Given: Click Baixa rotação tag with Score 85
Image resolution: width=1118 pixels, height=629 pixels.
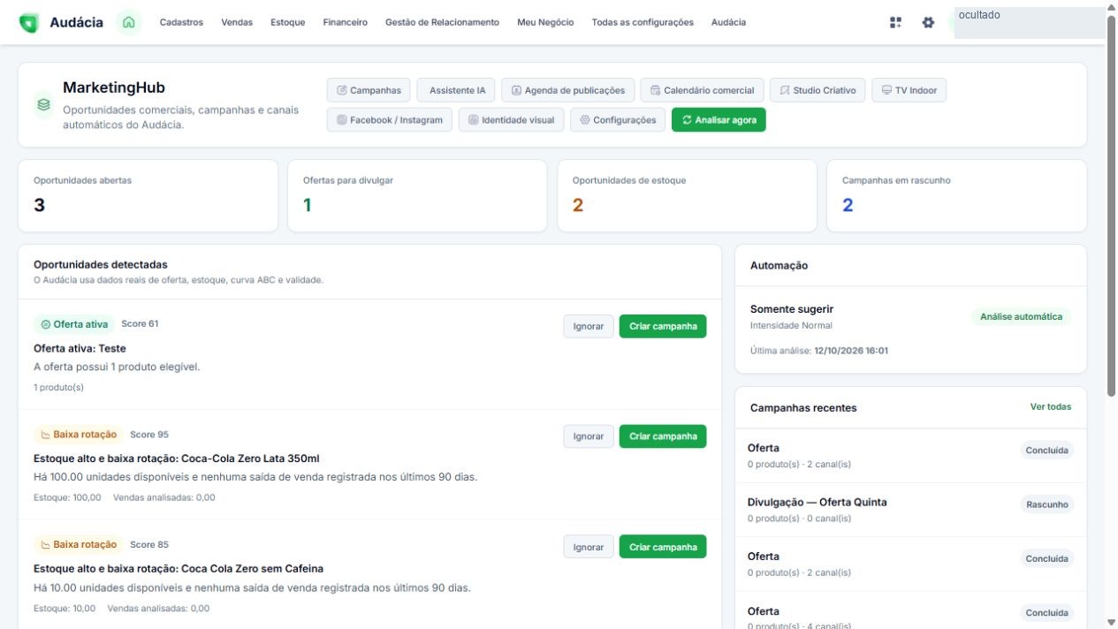Looking at the screenshot, I should pyautogui.click(x=79, y=545).
